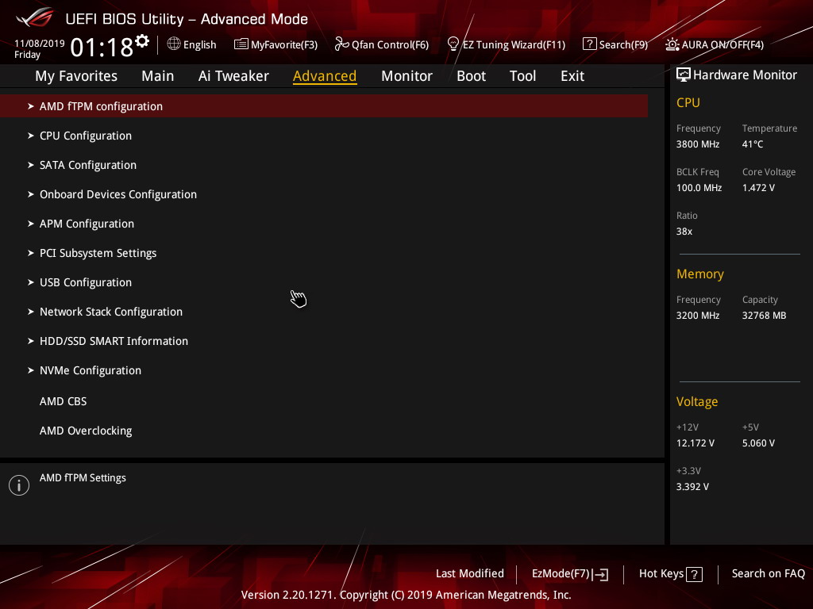Launch EZ Tuning Wizard(F11)

point(514,44)
